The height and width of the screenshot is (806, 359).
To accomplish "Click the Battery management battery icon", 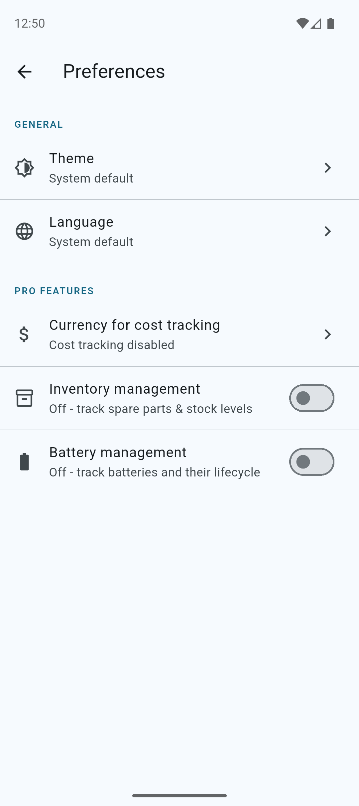I will click(24, 462).
